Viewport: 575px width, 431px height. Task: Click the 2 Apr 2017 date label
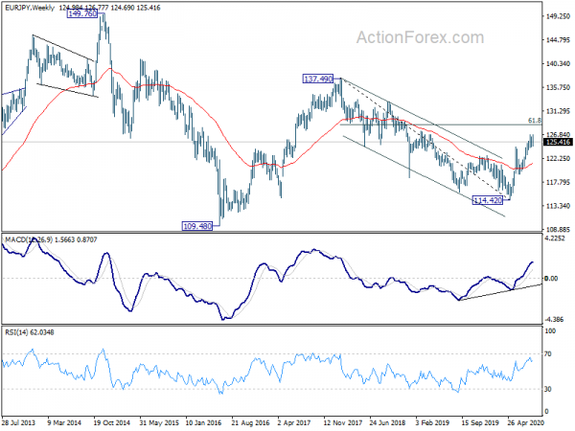click(295, 422)
